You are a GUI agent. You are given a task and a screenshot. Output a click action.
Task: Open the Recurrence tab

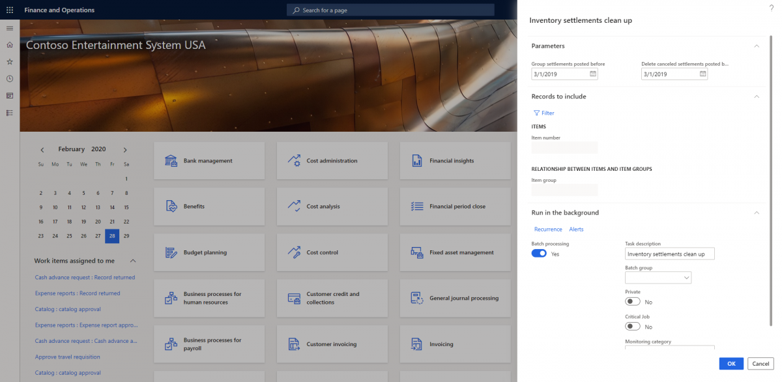pos(548,229)
